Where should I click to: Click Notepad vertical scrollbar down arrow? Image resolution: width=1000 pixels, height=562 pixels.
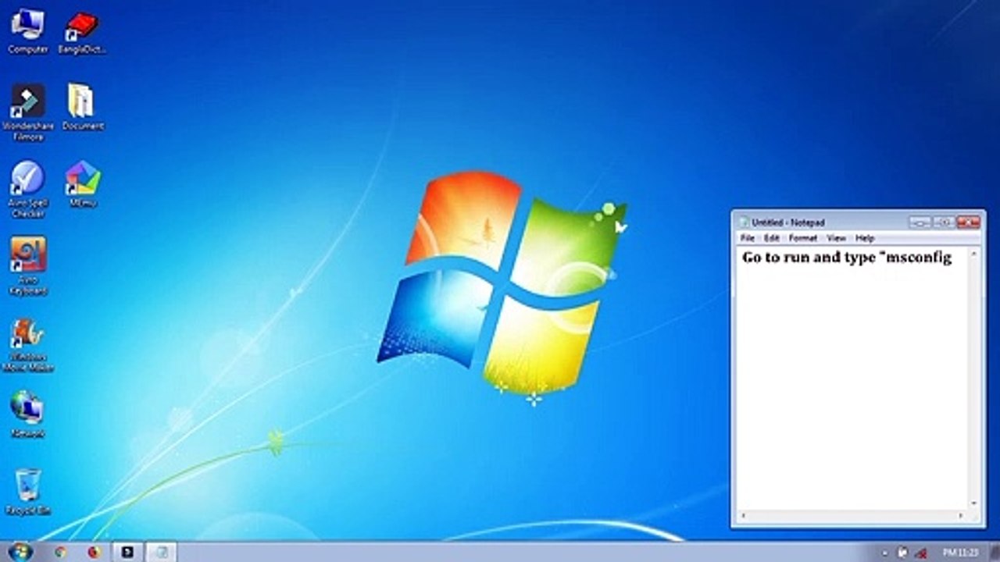tap(973, 503)
